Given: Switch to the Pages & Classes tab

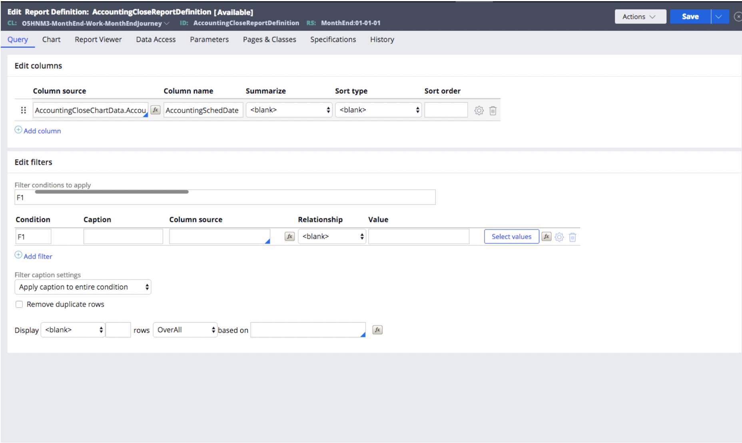Looking at the screenshot, I should 269,40.
